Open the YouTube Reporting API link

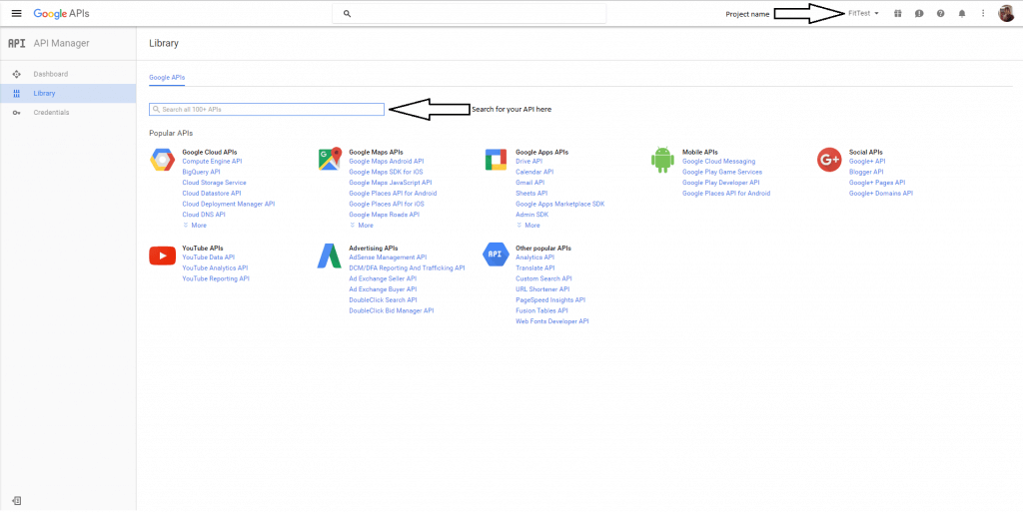tap(216, 278)
